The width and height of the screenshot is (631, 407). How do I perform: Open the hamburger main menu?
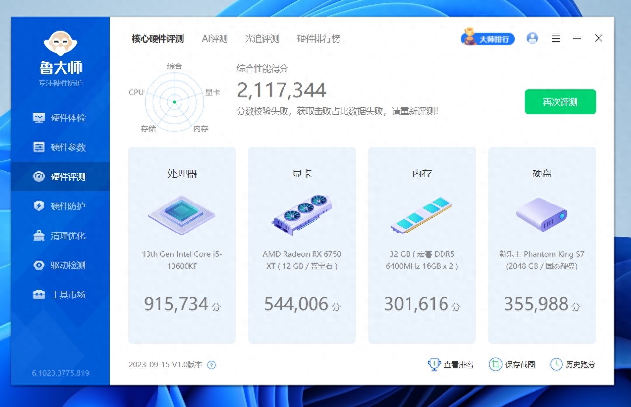[556, 38]
